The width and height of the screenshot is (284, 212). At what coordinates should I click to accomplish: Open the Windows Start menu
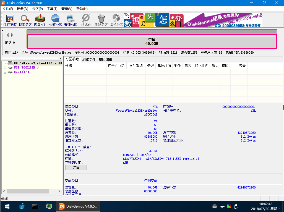7,206
